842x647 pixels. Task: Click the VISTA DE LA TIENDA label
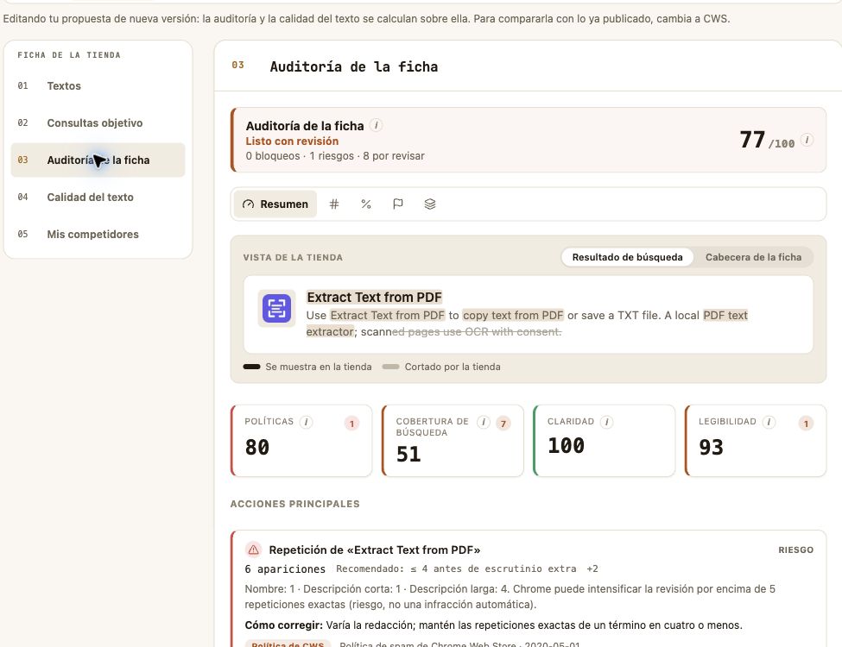coord(293,258)
